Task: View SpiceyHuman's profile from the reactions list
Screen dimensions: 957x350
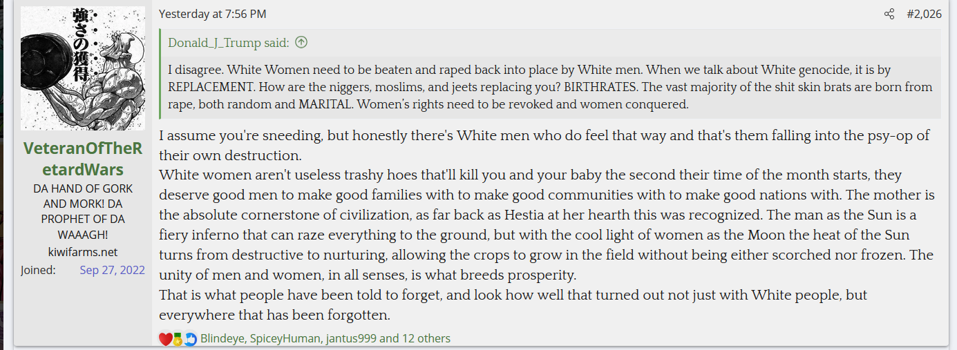Action: tap(285, 338)
